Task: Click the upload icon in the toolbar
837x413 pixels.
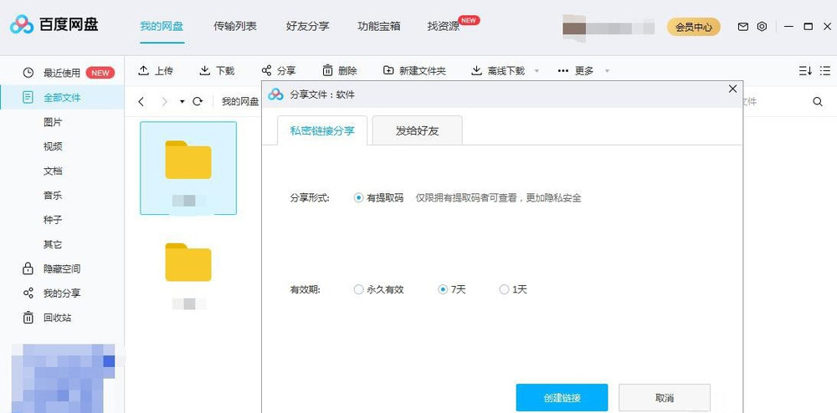Action: click(143, 70)
